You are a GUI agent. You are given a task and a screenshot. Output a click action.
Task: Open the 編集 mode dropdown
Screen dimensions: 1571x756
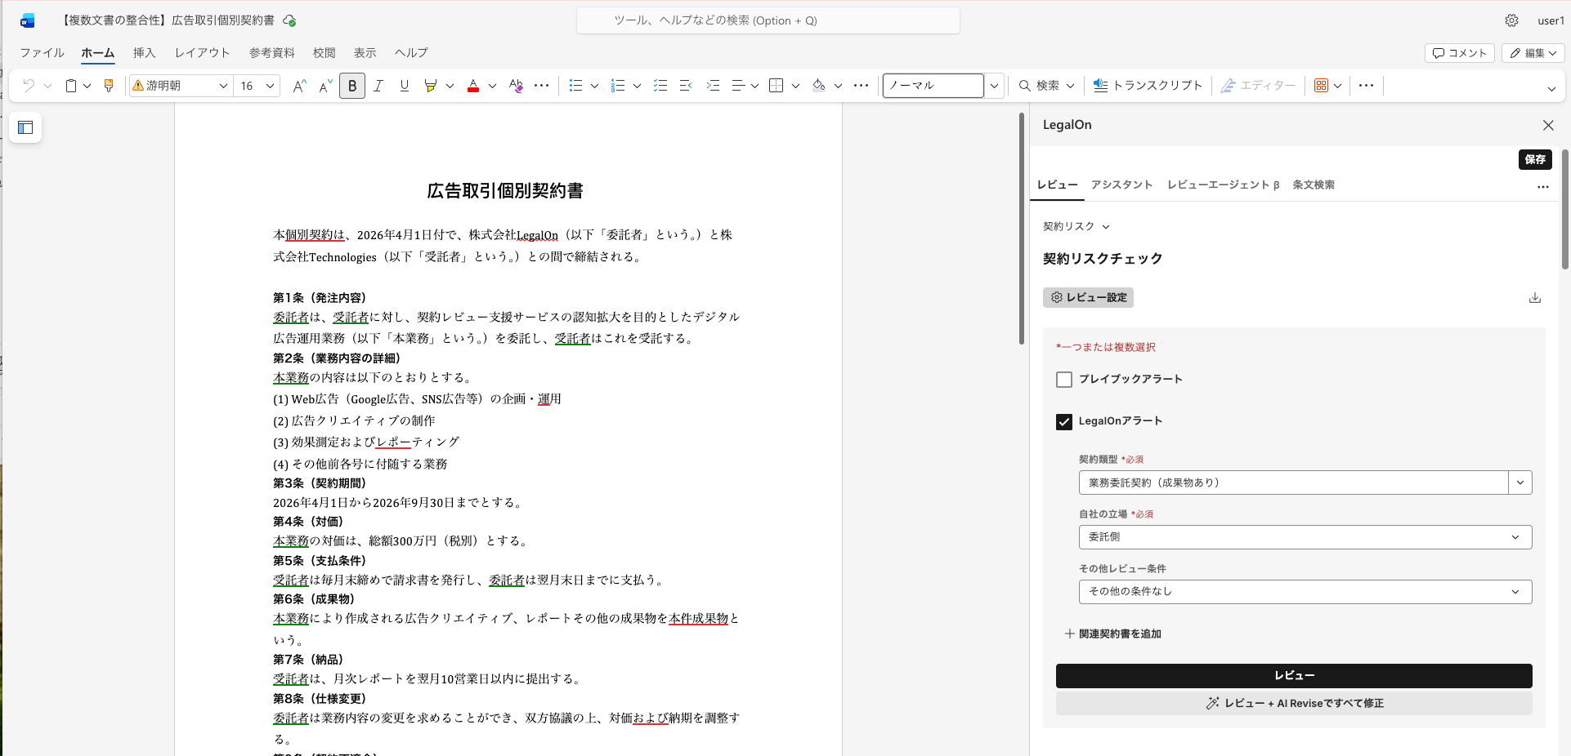click(x=1533, y=53)
